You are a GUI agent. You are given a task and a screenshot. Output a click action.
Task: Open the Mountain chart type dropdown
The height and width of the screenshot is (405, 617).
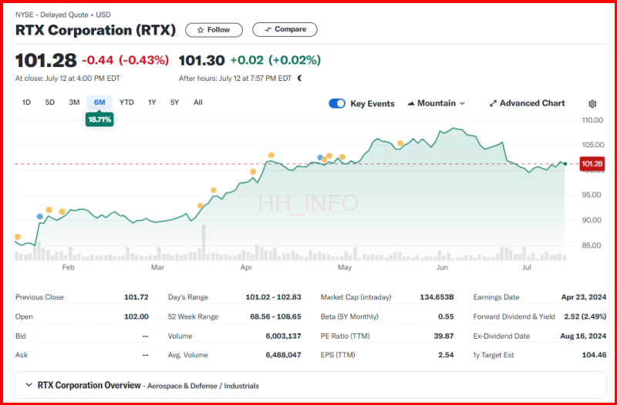[436, 103]
